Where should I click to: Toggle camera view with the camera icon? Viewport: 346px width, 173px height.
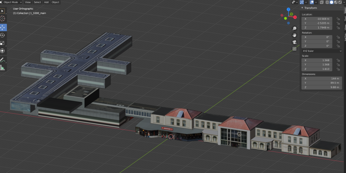coord(294,42)
